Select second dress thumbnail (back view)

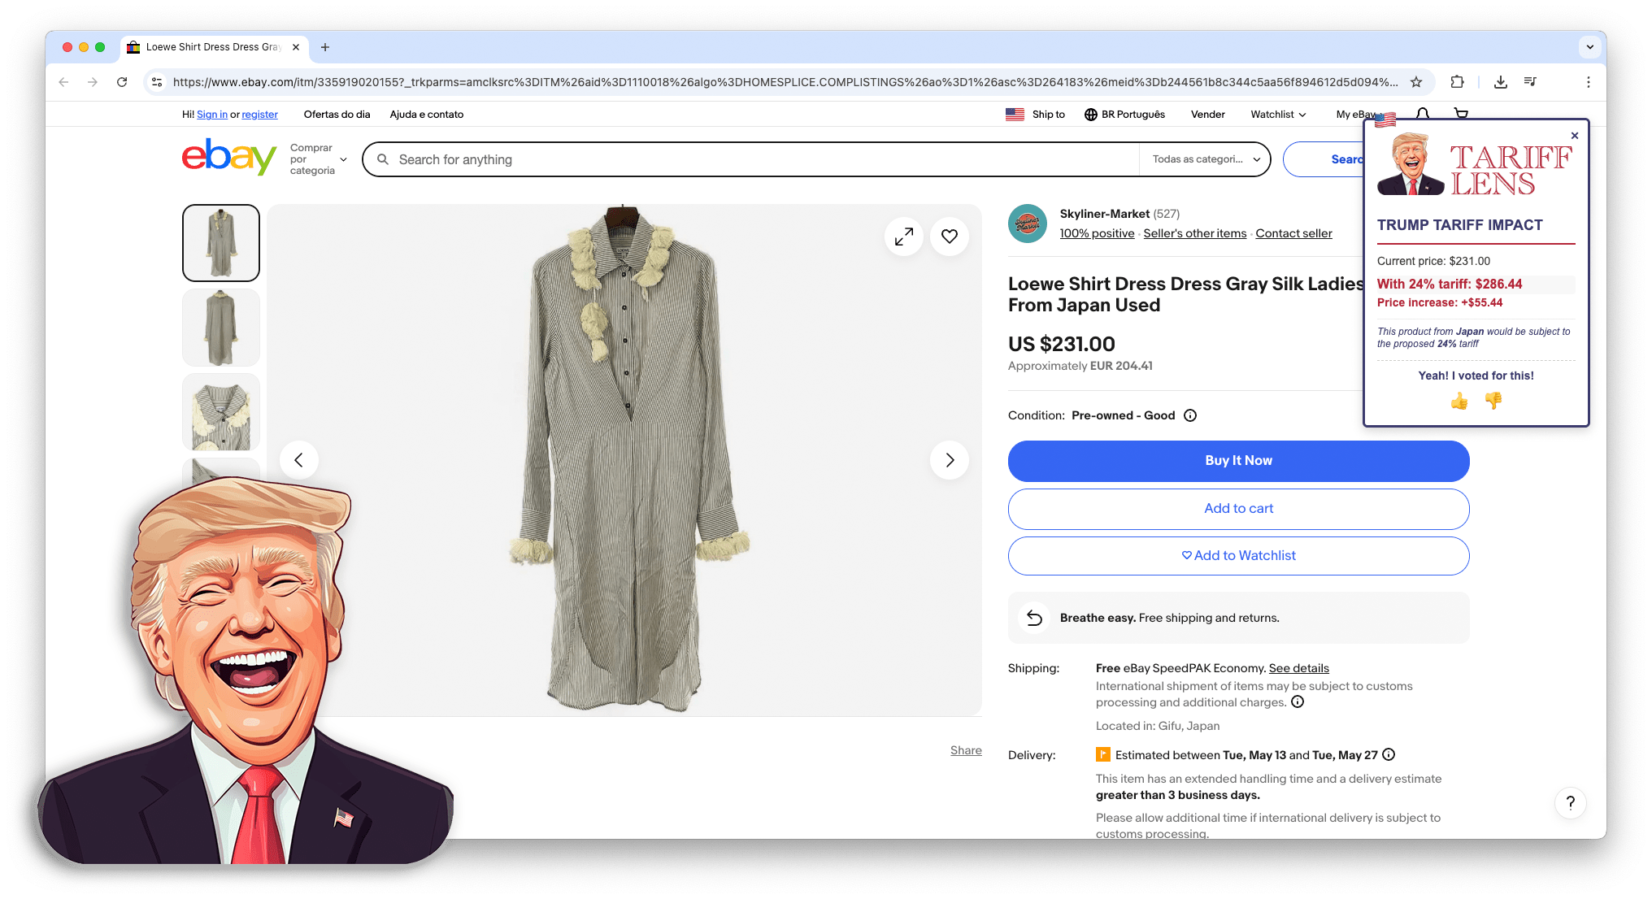pos(221,328)
